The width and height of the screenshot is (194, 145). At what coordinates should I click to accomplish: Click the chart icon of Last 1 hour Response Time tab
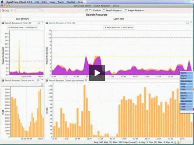point(47,23)
